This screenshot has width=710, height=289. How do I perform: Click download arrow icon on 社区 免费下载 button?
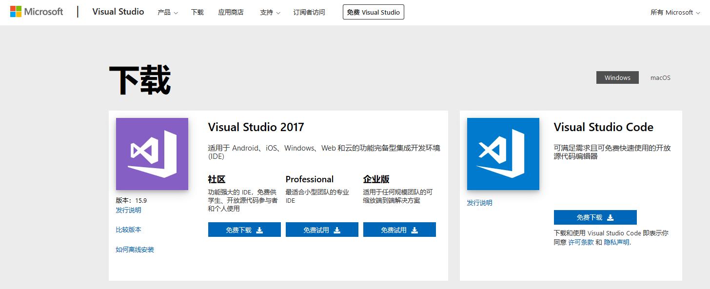pyautogui.click(x=259, y=230)
